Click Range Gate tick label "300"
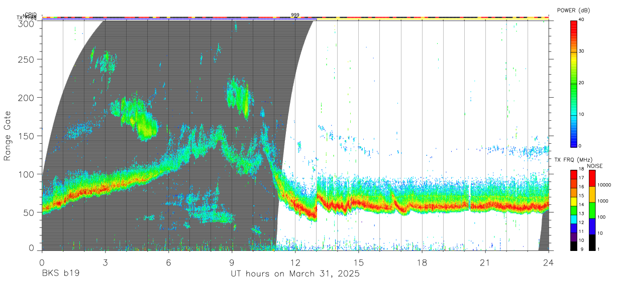This screenshot has width=617, height=284. click(26, 24)
